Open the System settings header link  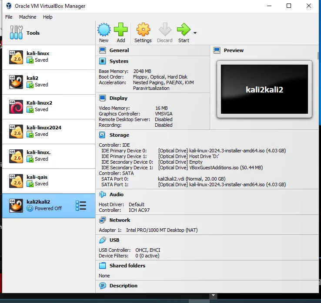(119, 61)
